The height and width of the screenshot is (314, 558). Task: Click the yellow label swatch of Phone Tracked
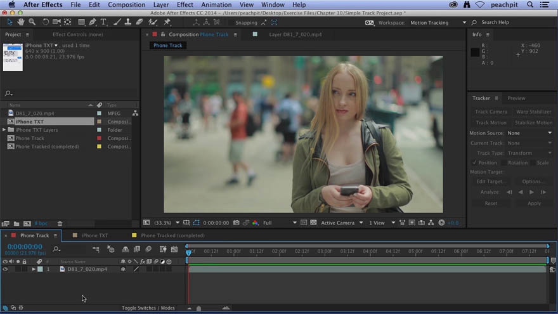[x=100, y=147]
